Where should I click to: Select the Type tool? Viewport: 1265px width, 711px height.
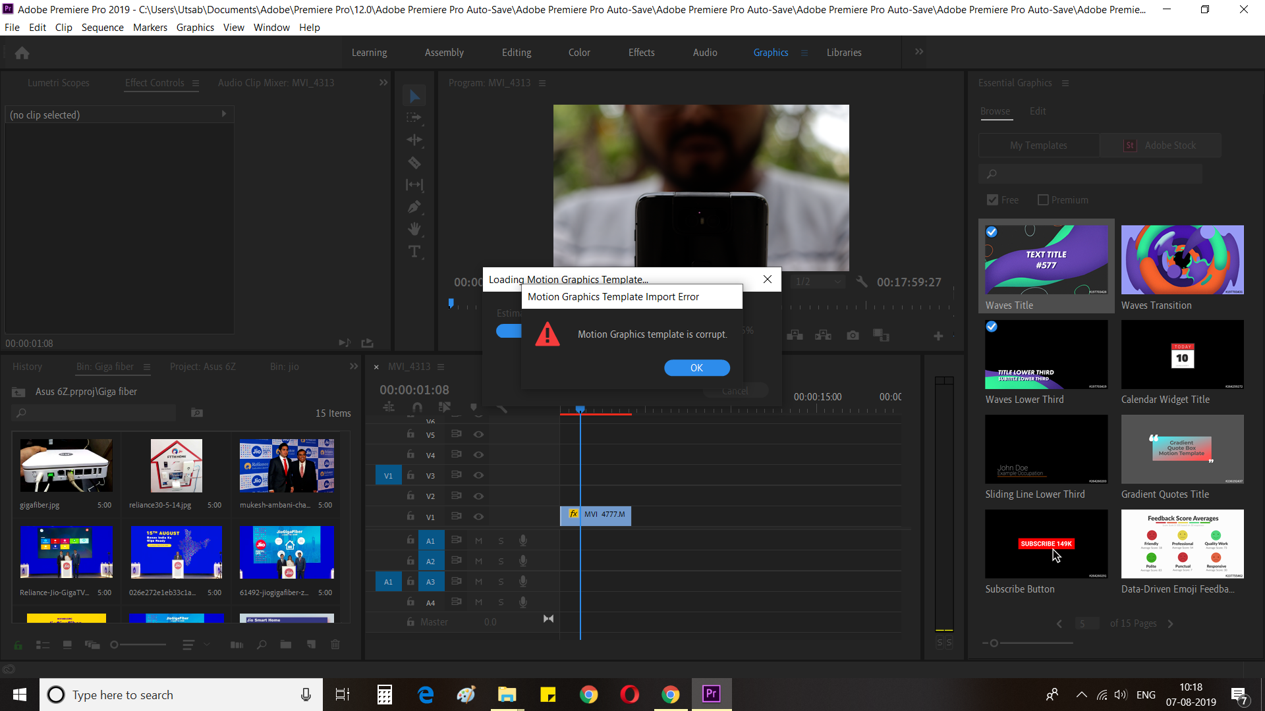tap(414, 251)
